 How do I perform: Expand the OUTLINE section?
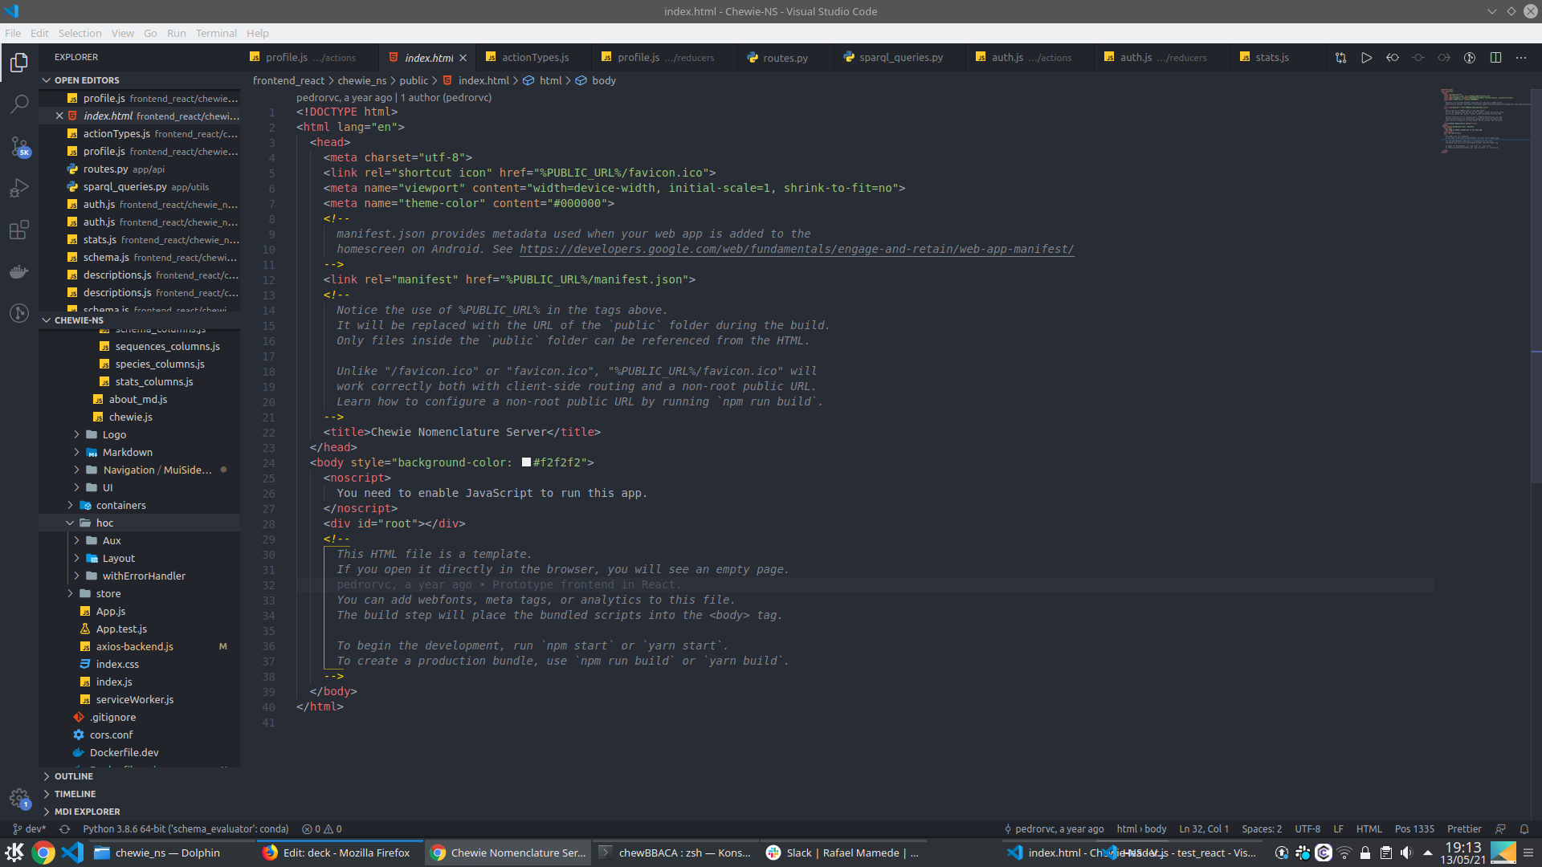[x=74, y=776]
